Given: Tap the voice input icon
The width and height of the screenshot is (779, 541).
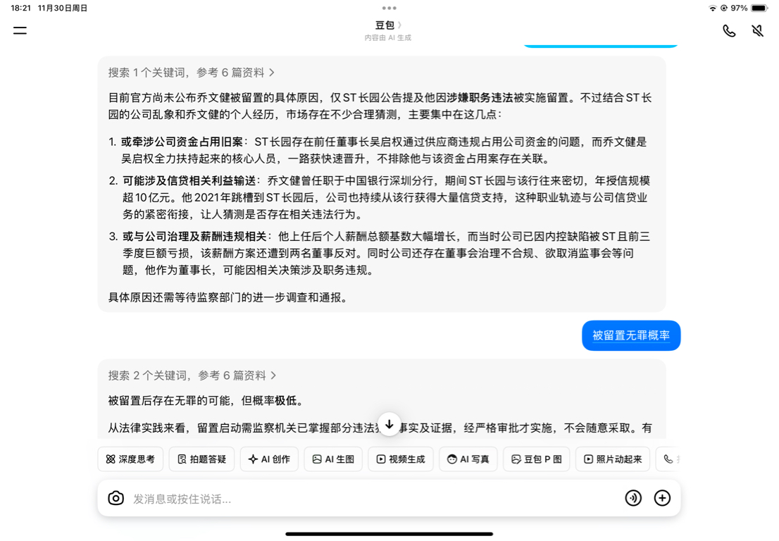Looking at the screenshot, I should (x=633, y=498).
